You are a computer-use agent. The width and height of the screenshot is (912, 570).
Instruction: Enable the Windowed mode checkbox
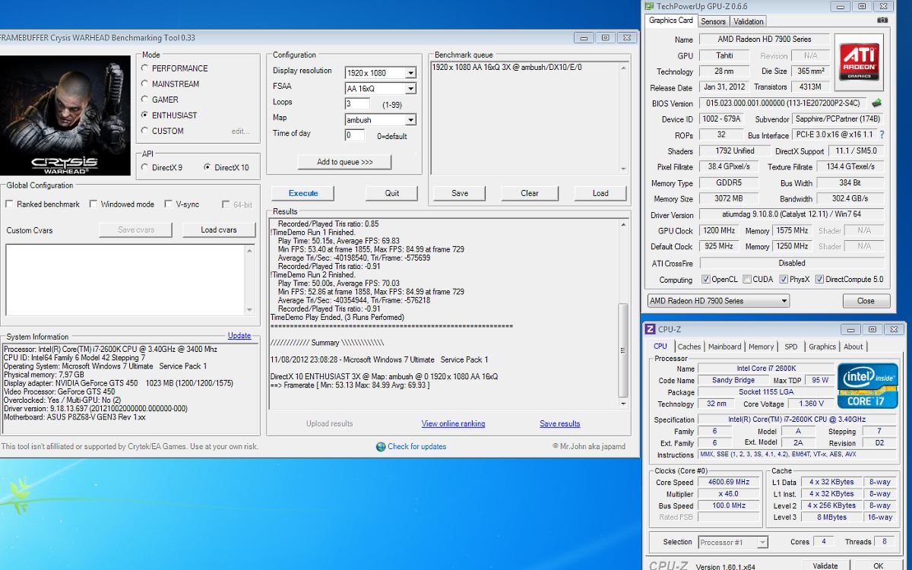tap(93, 204)
